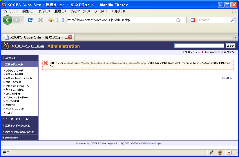This screenshot has width=239, height=157.
Task: Click the home page icon
Action: 51,20
